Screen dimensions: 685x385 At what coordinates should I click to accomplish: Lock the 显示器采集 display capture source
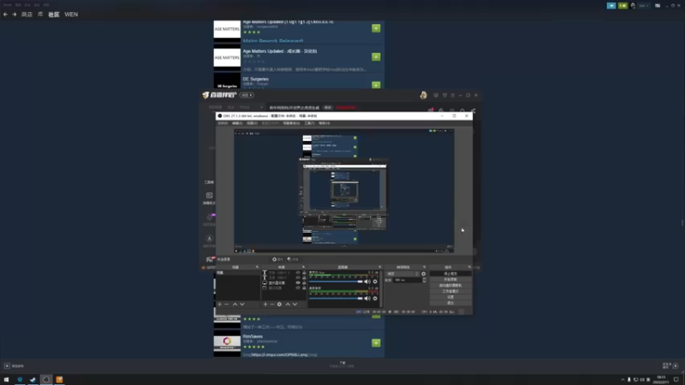coord(304,283)
